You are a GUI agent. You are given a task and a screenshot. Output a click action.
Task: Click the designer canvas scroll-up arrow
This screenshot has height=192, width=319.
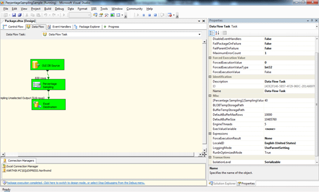204,41
